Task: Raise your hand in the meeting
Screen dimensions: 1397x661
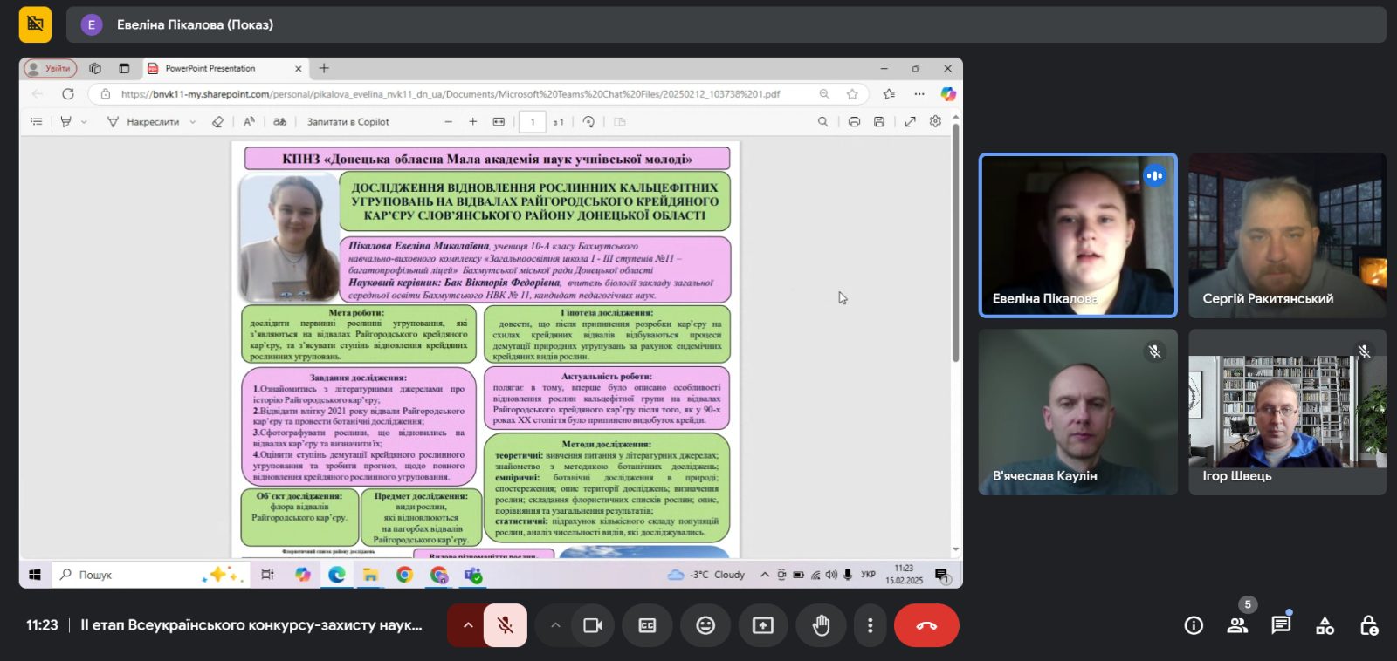Action: tap(821, 625)
